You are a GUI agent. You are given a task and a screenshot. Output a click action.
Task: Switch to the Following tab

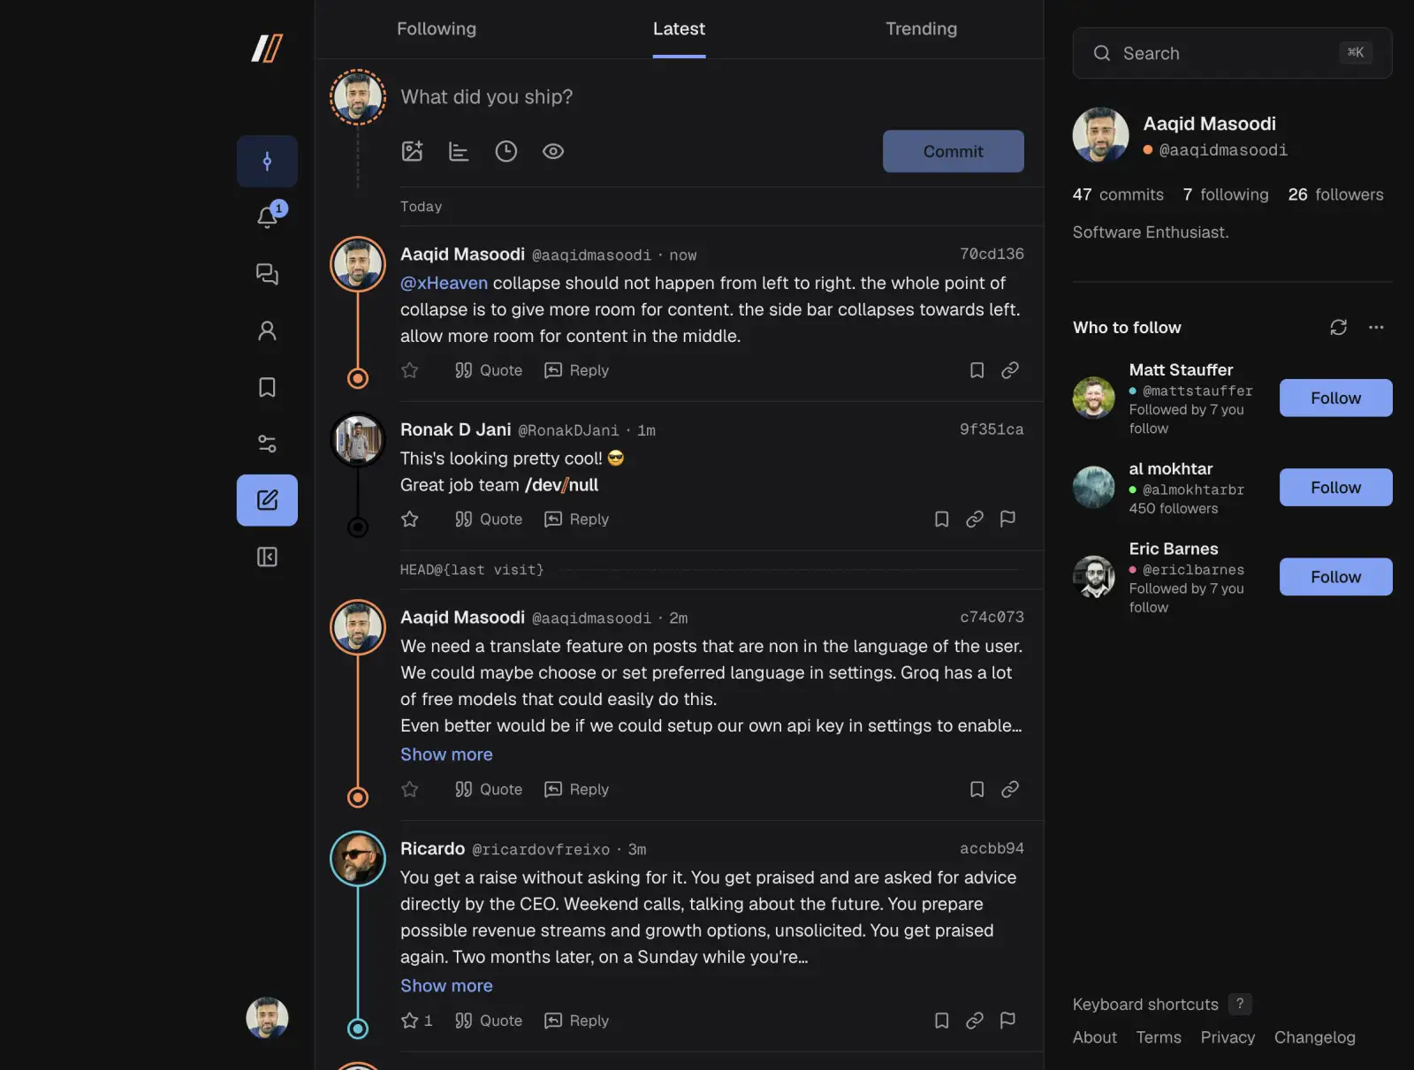pos(437,28)
